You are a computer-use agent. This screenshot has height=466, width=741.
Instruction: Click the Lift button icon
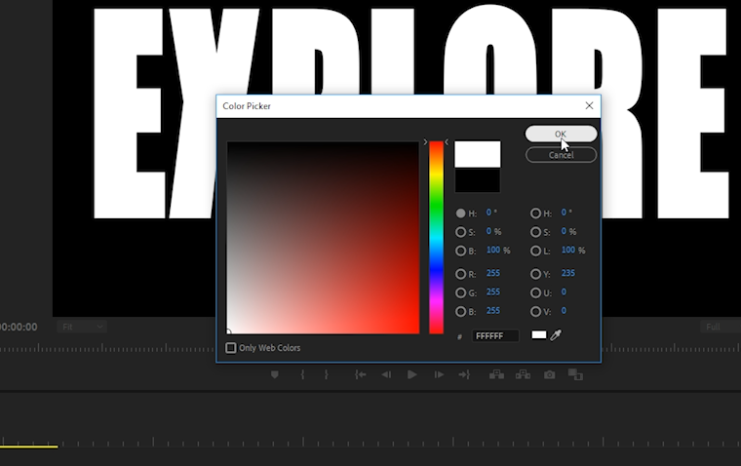pyautogui.click(x=496, y=374)
